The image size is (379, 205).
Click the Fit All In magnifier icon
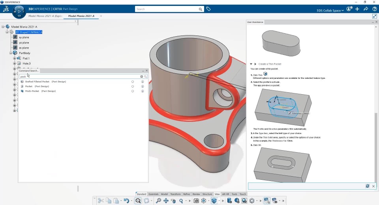pyautogui.click(x=158, y=201)
